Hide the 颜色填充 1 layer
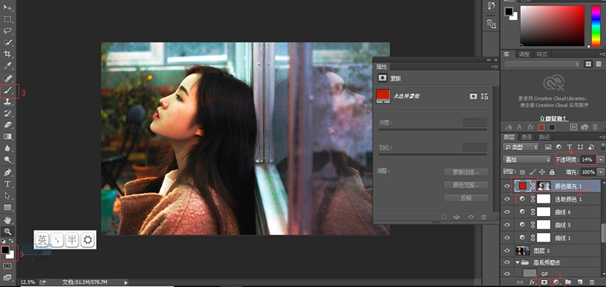The image size is (606, 287). [506, 186]
